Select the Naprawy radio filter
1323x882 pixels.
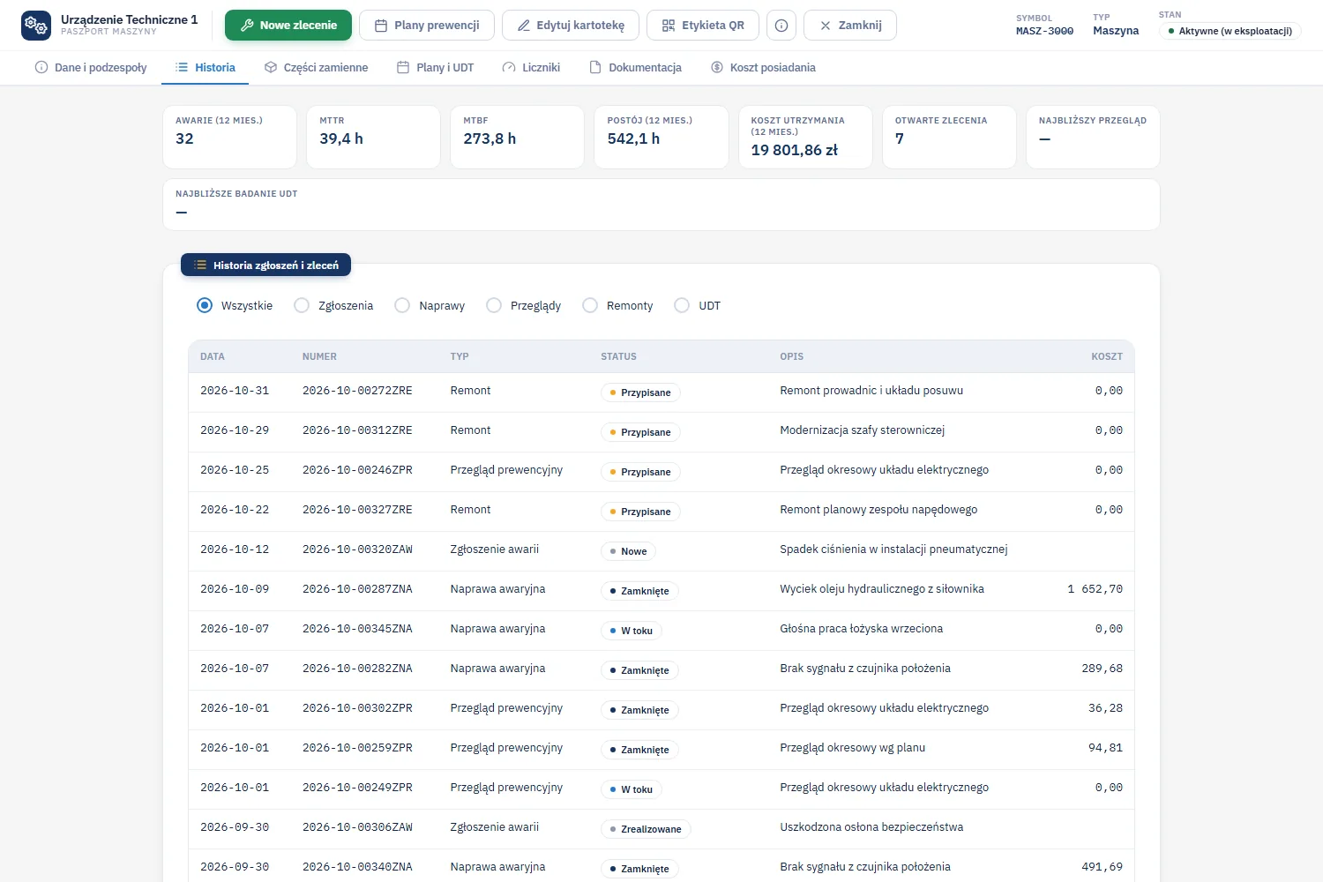click(402, 305)
